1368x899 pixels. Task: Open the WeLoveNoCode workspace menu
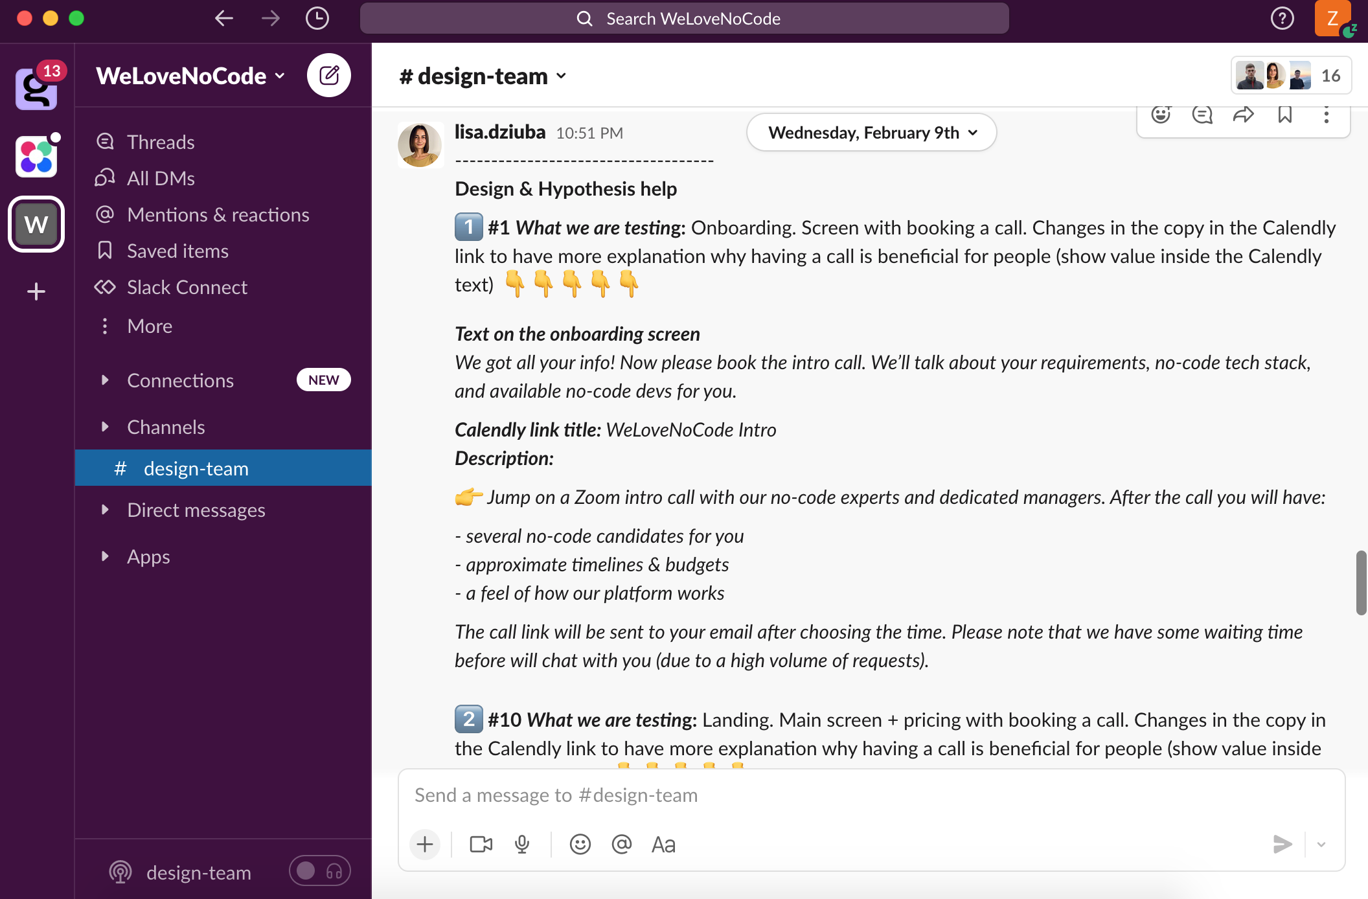190,76
